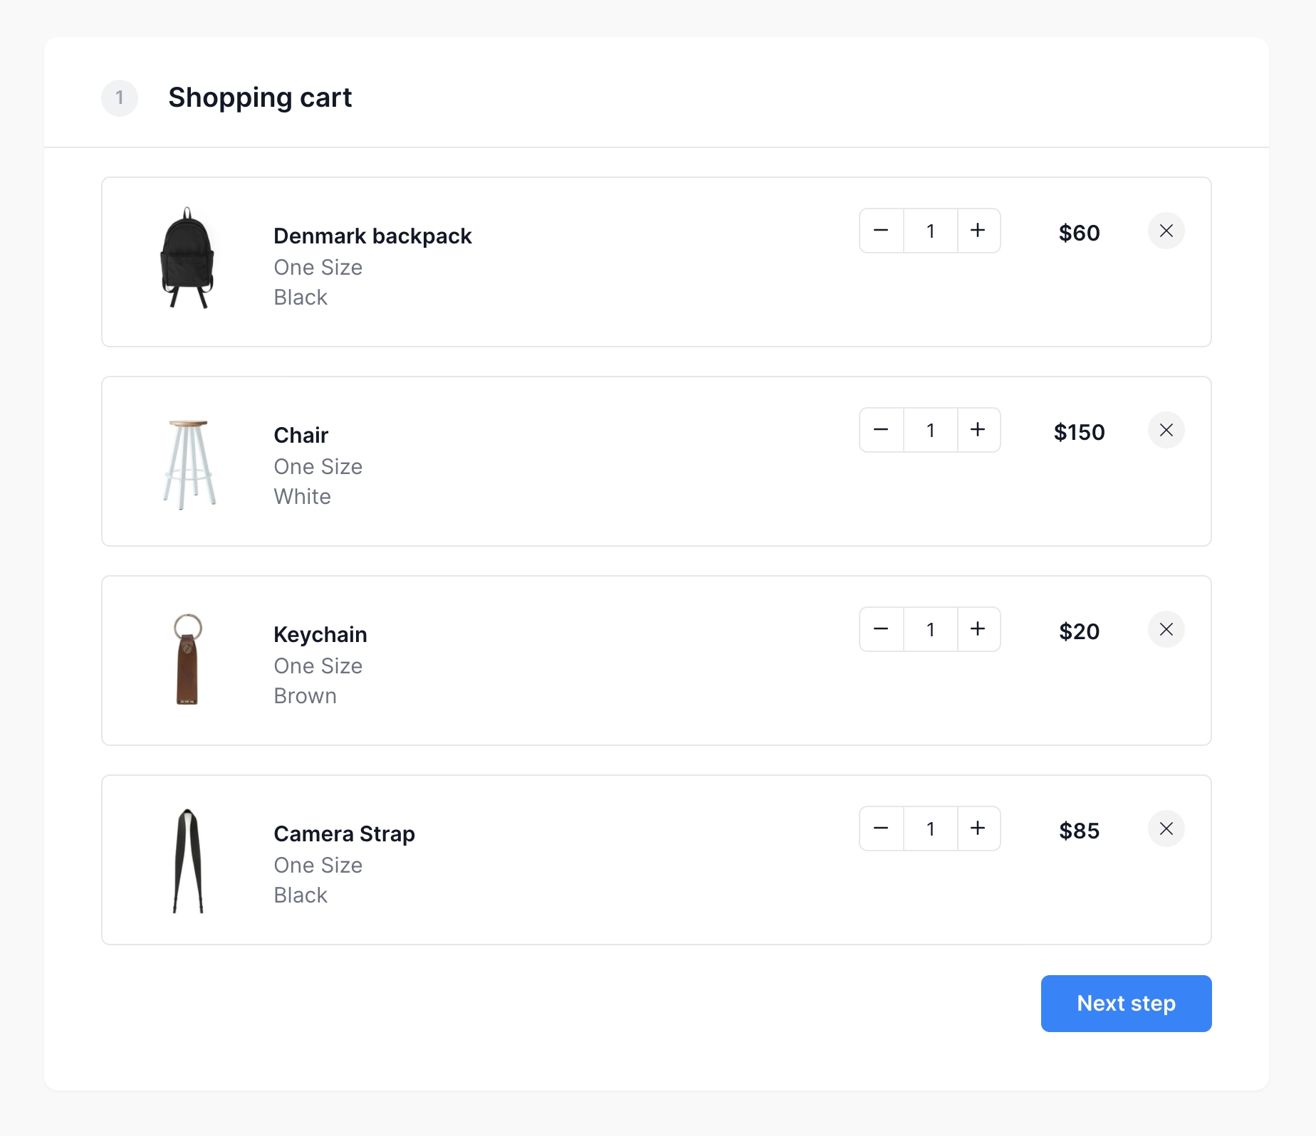Proceed with the Next step button
The height and width of the screenshot is (1136, 1316).
coord(1126,1004)
